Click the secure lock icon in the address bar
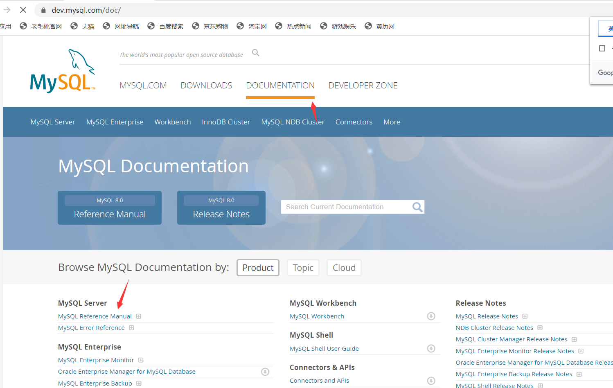This screenshot has height=388, width=613. pyautogui.click(x=43, y=10)
